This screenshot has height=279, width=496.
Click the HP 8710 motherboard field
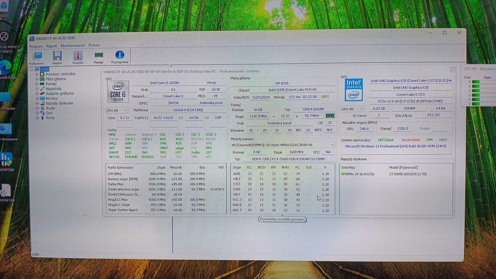coord(282,83)
